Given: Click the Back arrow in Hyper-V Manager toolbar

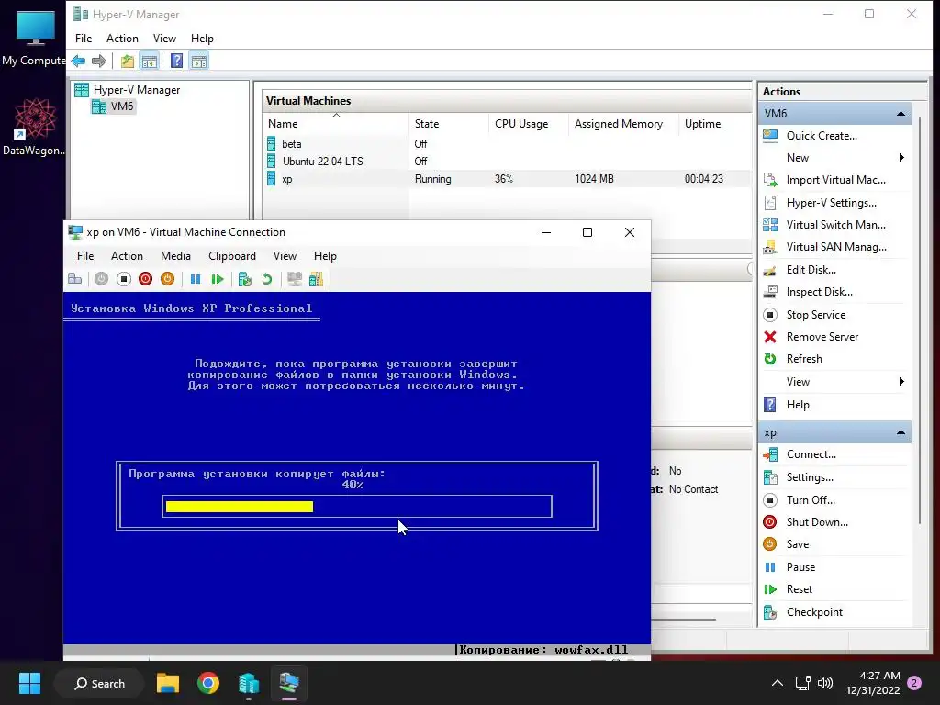Looking at the screenshot, I should coord(78,62).
